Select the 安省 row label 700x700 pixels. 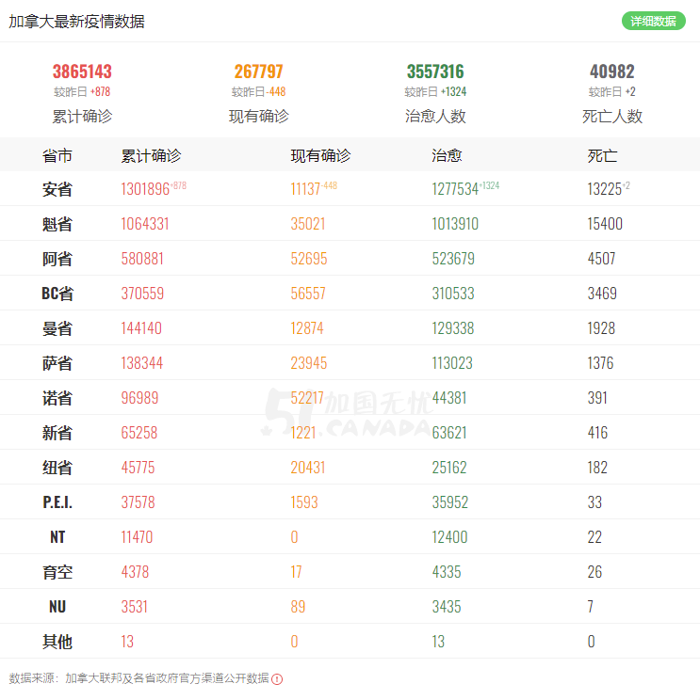click(57, 189)
